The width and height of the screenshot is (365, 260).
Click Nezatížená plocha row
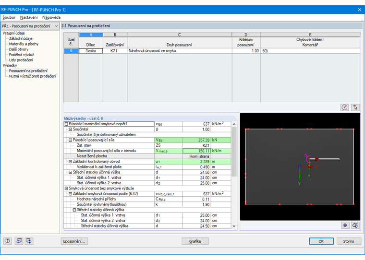pyautogui.click(x=147, y=156)
